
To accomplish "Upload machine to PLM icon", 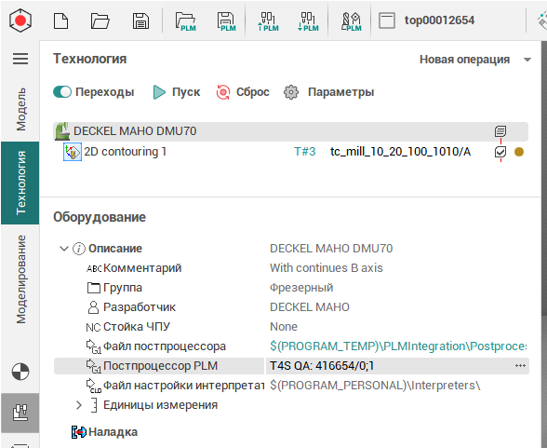I will [268, 21].
